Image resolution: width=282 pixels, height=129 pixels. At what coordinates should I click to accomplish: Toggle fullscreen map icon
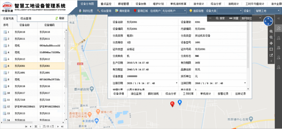pos(271,49)
